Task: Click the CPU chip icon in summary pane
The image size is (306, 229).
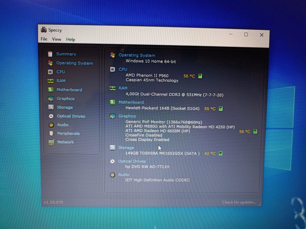Action: click(113, 69)
